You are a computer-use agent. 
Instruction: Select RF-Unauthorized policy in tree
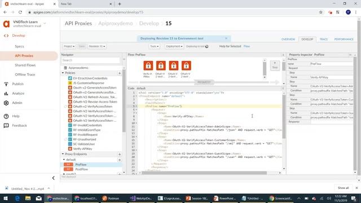pos(85,139)
